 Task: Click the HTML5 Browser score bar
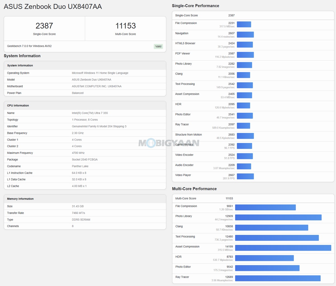coord(245,45)
